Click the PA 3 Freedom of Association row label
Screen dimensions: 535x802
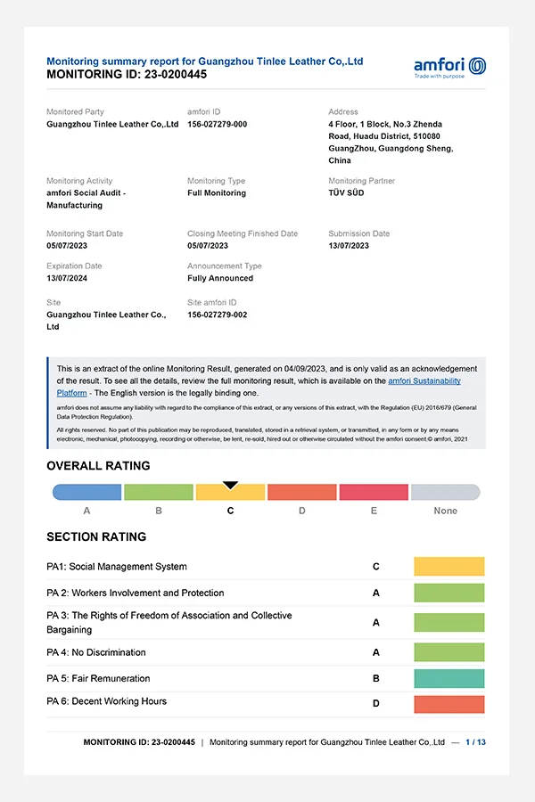click(x=169, y=622)
